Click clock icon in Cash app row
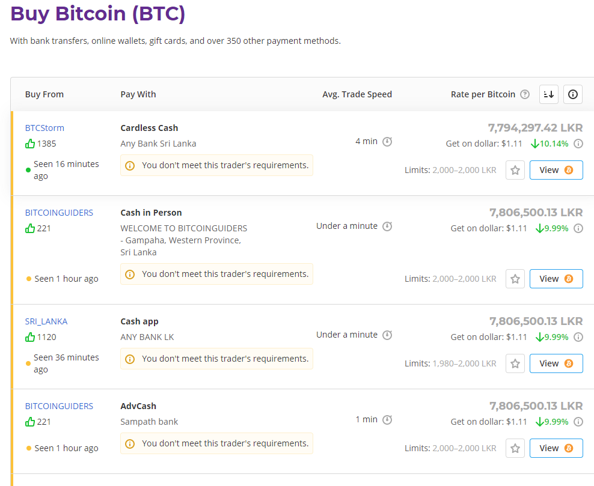Image resolution: width=594 pixels, height=486 pixels. (x=387, y=335)
